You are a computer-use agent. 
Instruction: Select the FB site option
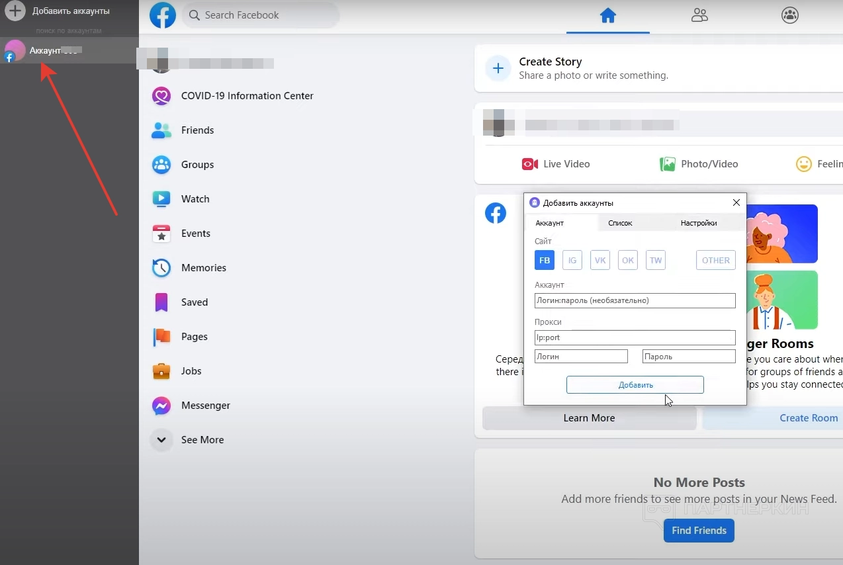545,260
